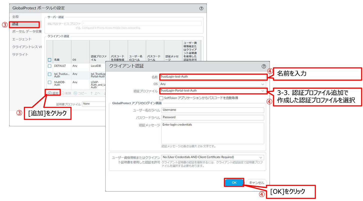Click the キャンセル button in the dialog

click(x=257, y=183)
